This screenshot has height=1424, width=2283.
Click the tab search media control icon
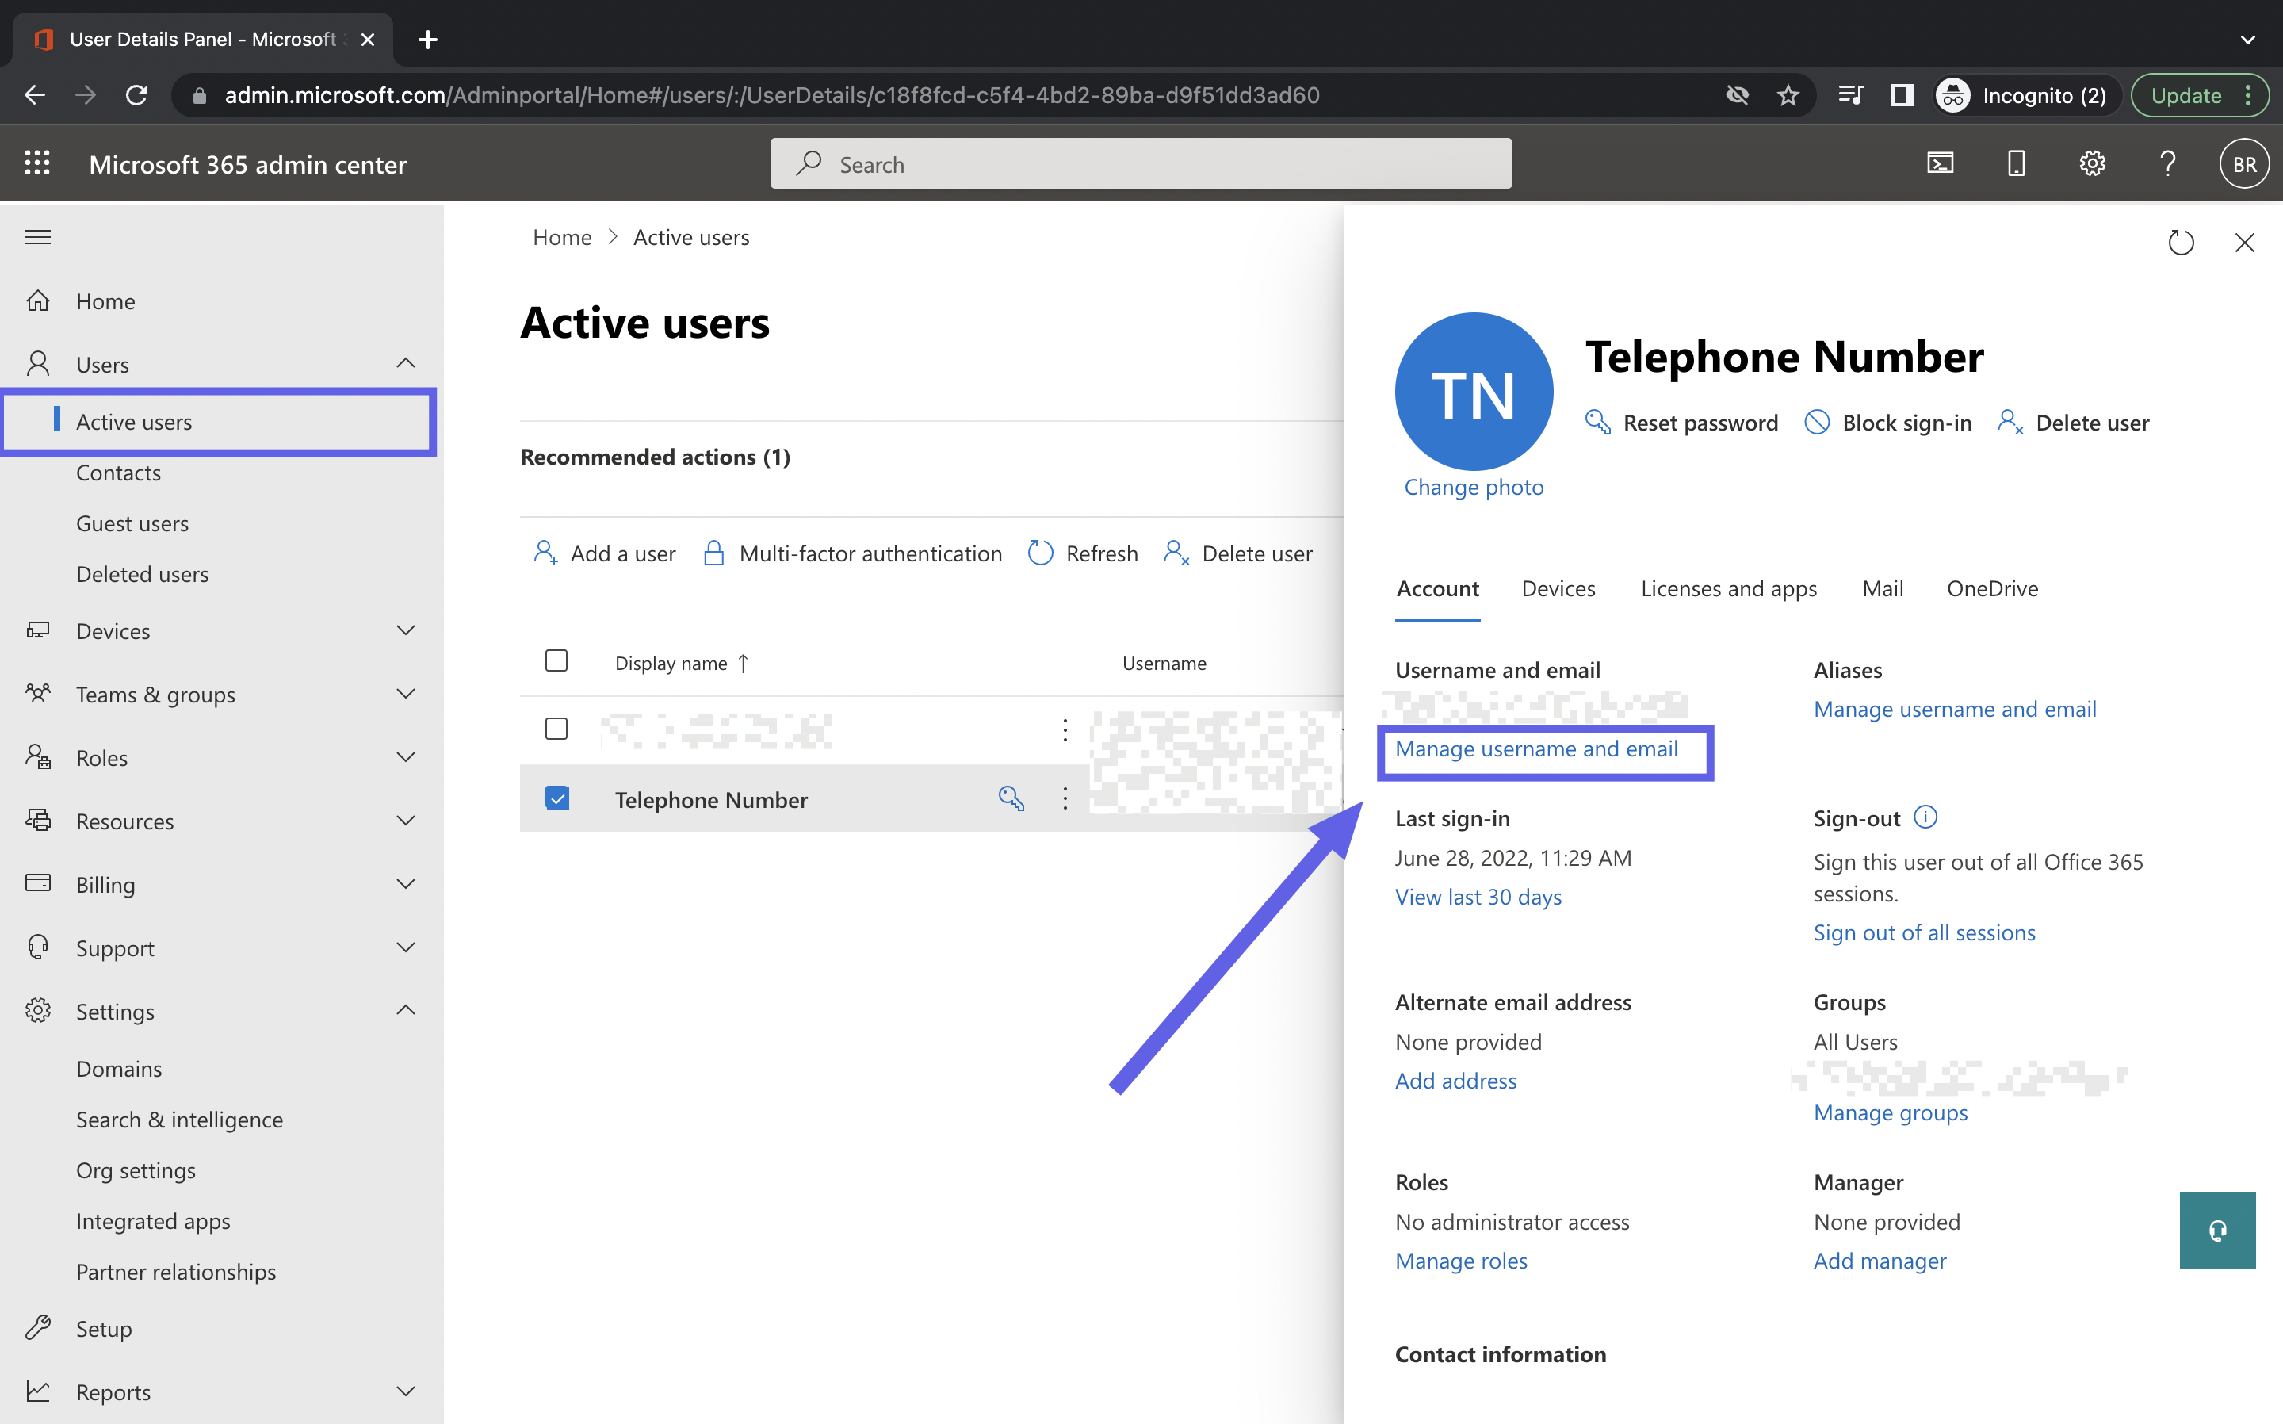tap(1850, 95)
